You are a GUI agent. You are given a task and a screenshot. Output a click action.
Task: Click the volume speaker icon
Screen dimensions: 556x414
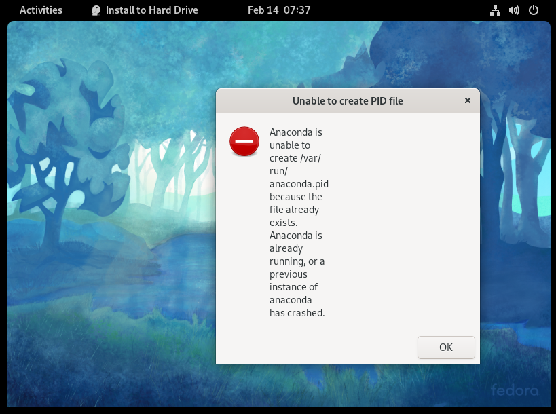(x=514, y=10)
